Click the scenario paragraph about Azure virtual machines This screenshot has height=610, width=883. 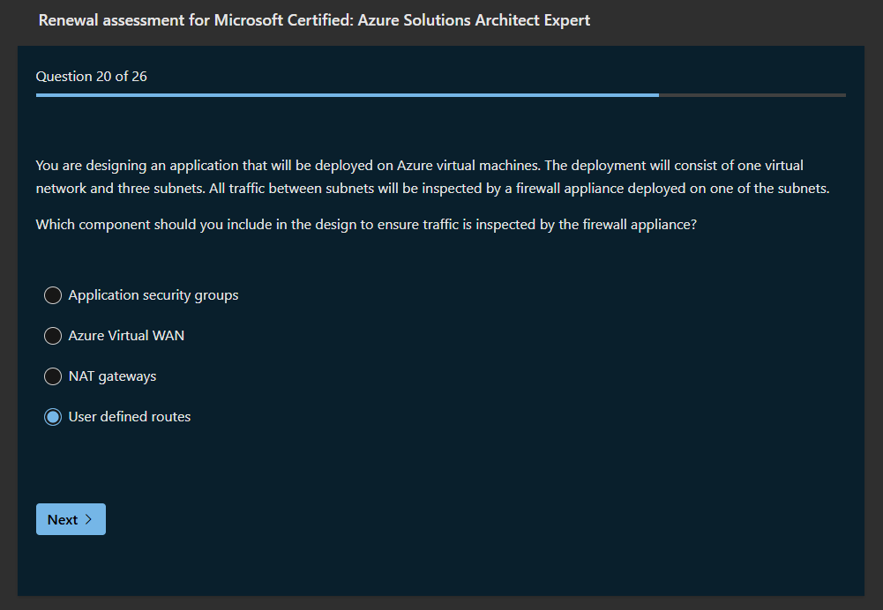(x=419, y=166)
